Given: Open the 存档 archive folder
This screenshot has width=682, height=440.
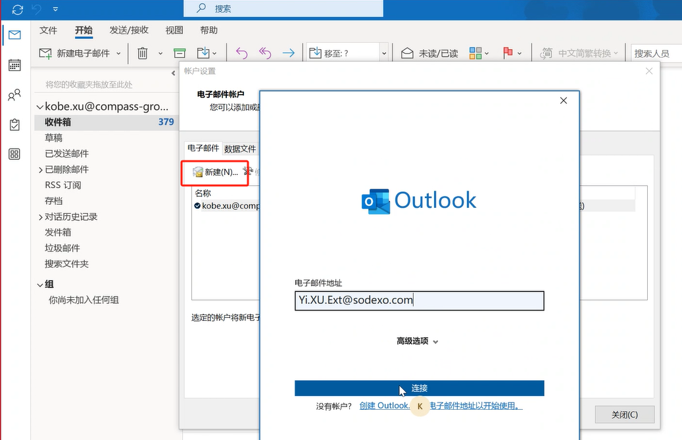Looking at the screenshot, I should pos(53,201).
